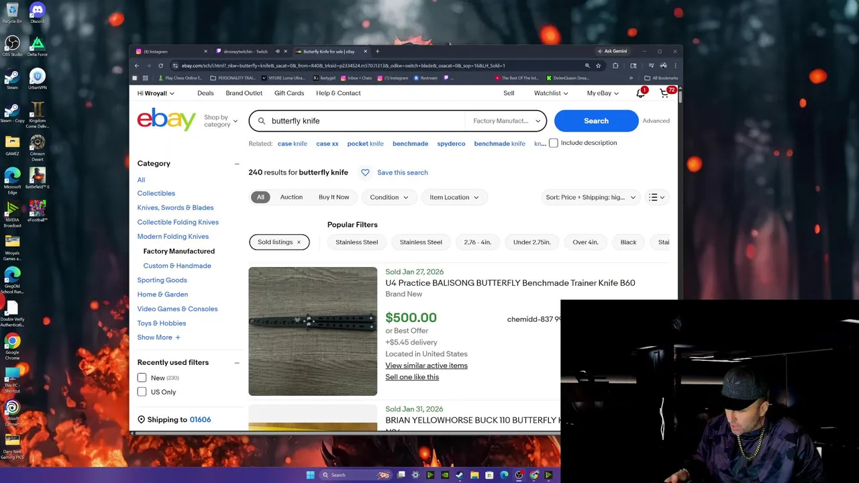Open the browser extensions puzzle icon
The image size is (859, 483).
point(615,66)
